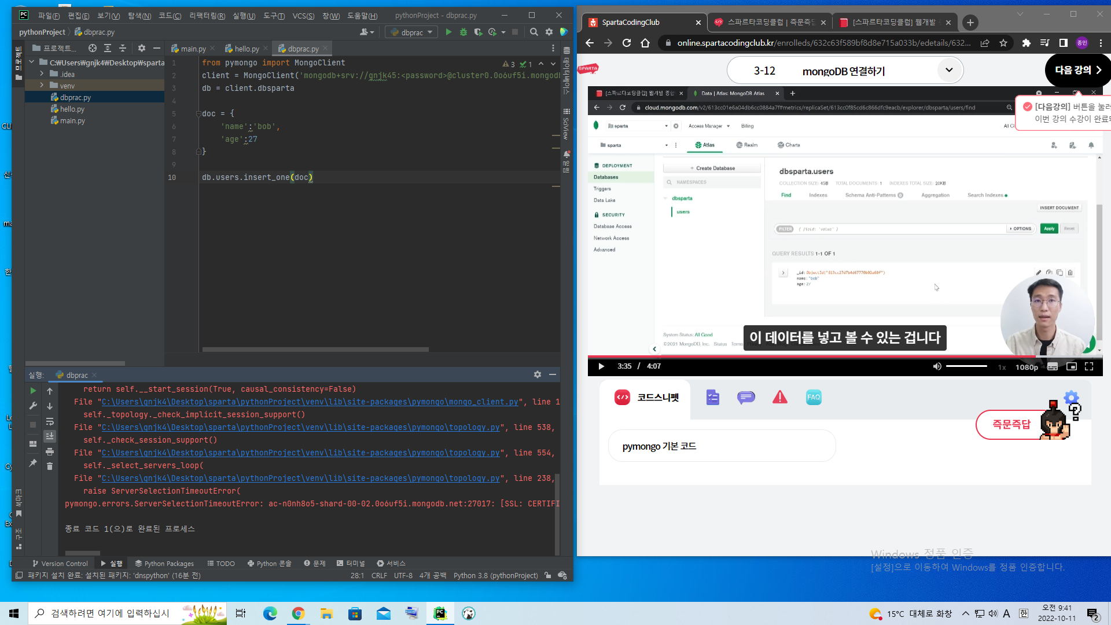Screen dimensions: 1111x625
Task: Toggle picture-in-picture for the lecture video
Action: coord(1072,366)
